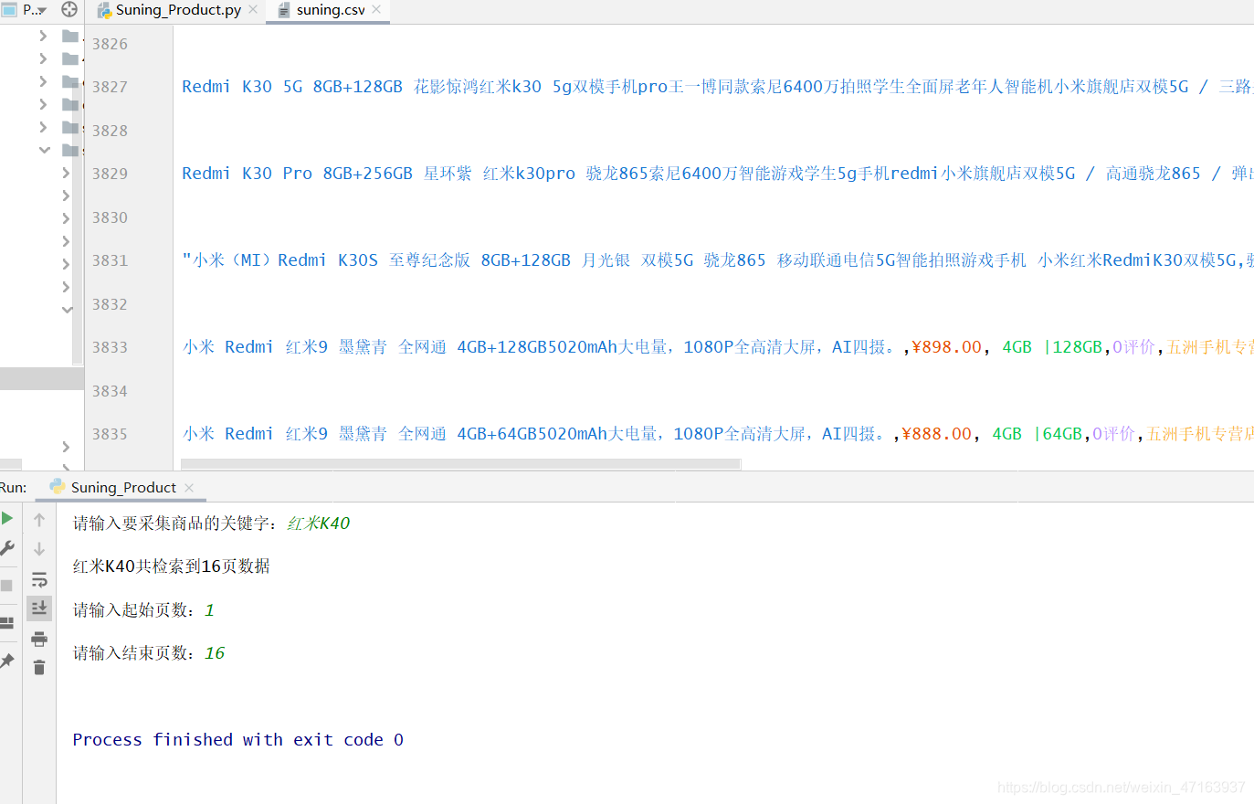This screenshot has height=804, width=1254.
Task: Expand the tree node beside line number 3829
Action: [66, 173]
